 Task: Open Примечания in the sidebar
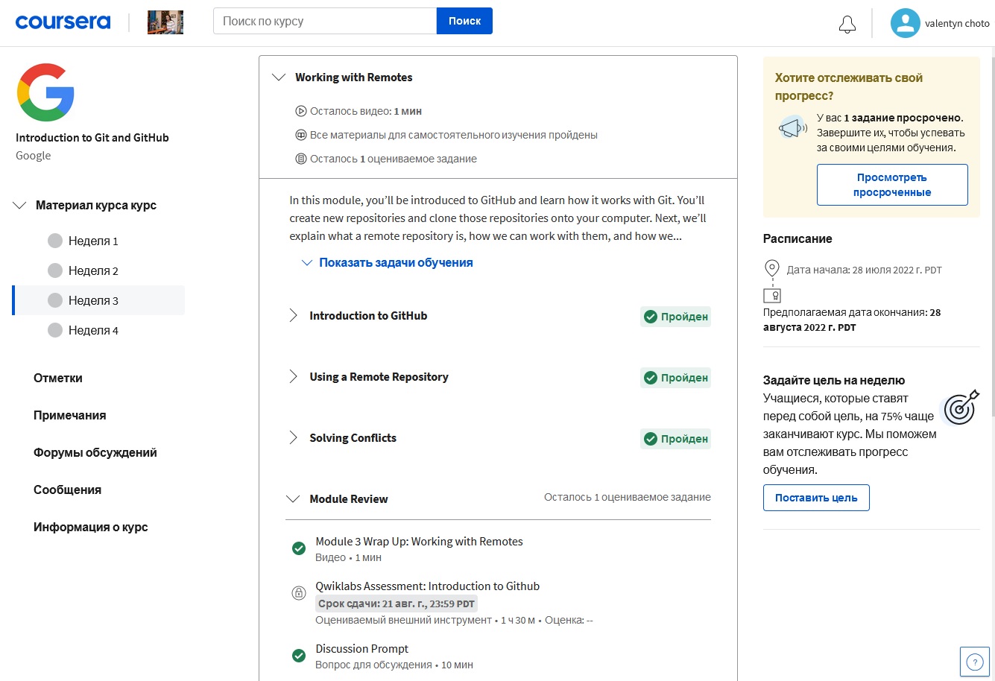pos(70,415)
